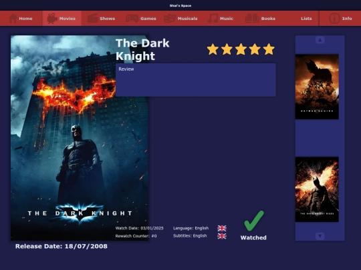Go to the Musicals tab
Screen dimensions: 361x270
(x=180, y=19)
